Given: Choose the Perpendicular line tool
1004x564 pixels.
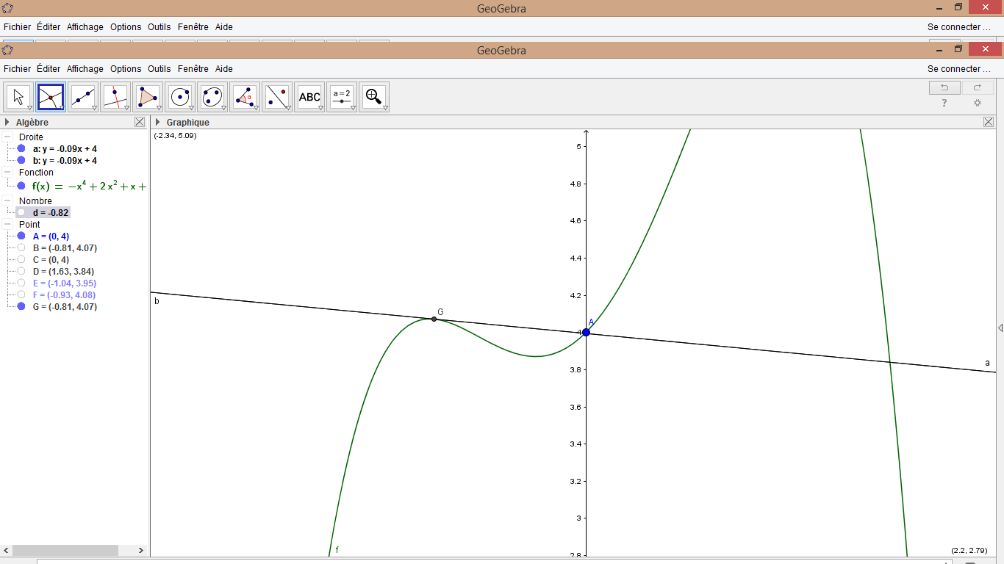Looking at the screenshot, I should pos(115,97).
